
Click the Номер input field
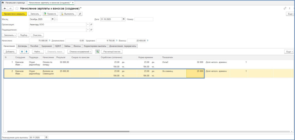tap(143, 19)
